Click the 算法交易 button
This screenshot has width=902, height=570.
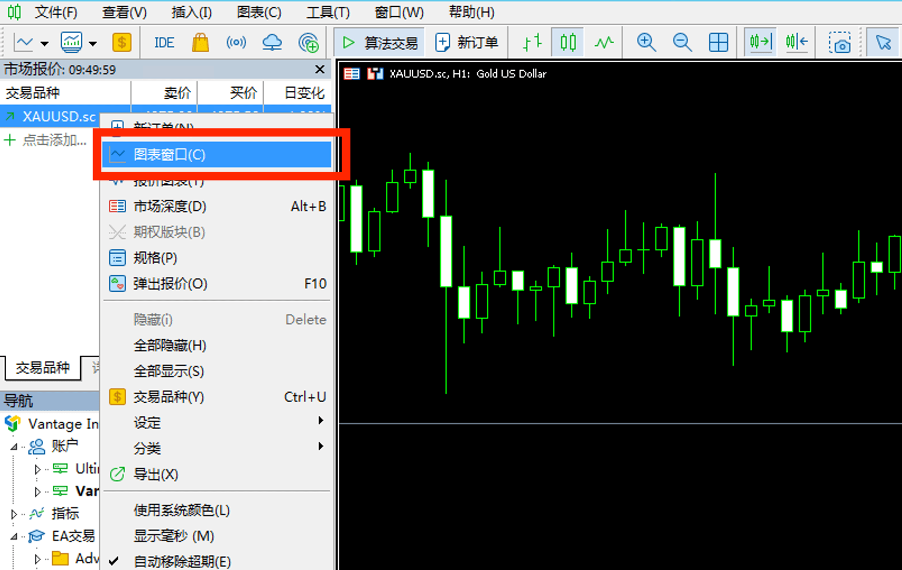pos(380,43)
